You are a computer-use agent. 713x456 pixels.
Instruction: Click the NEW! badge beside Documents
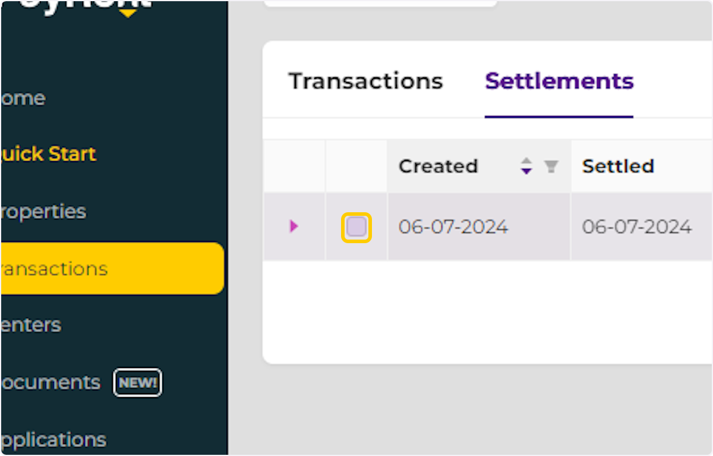(x=137, y=383)
